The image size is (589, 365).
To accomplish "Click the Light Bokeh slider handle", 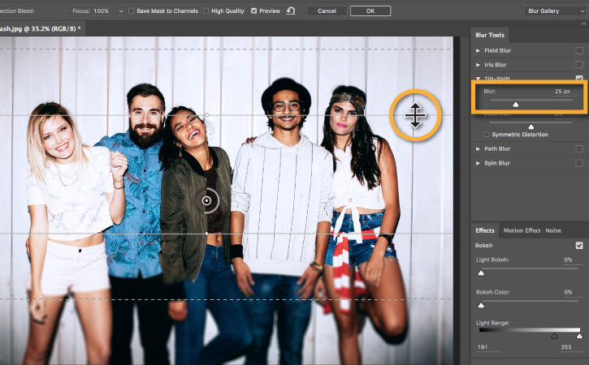I will (481, 273).
